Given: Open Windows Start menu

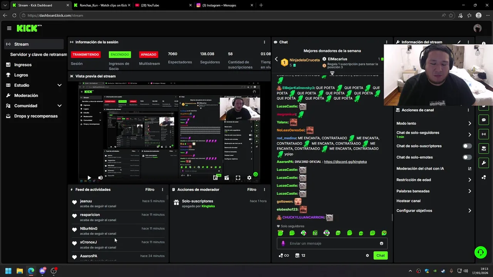Looking at the screenshot, I should (x=8, y=271).
